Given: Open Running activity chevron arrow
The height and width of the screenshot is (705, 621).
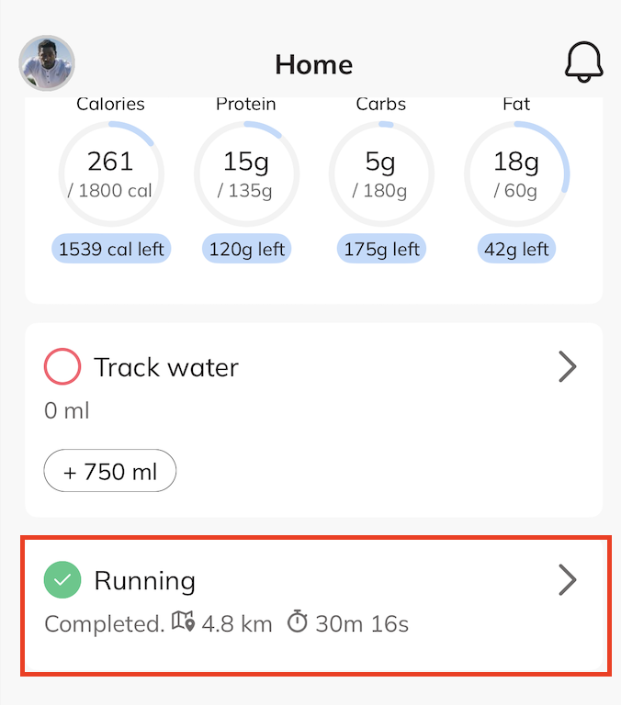Looking at the screenshot, I should pos(568,580).
